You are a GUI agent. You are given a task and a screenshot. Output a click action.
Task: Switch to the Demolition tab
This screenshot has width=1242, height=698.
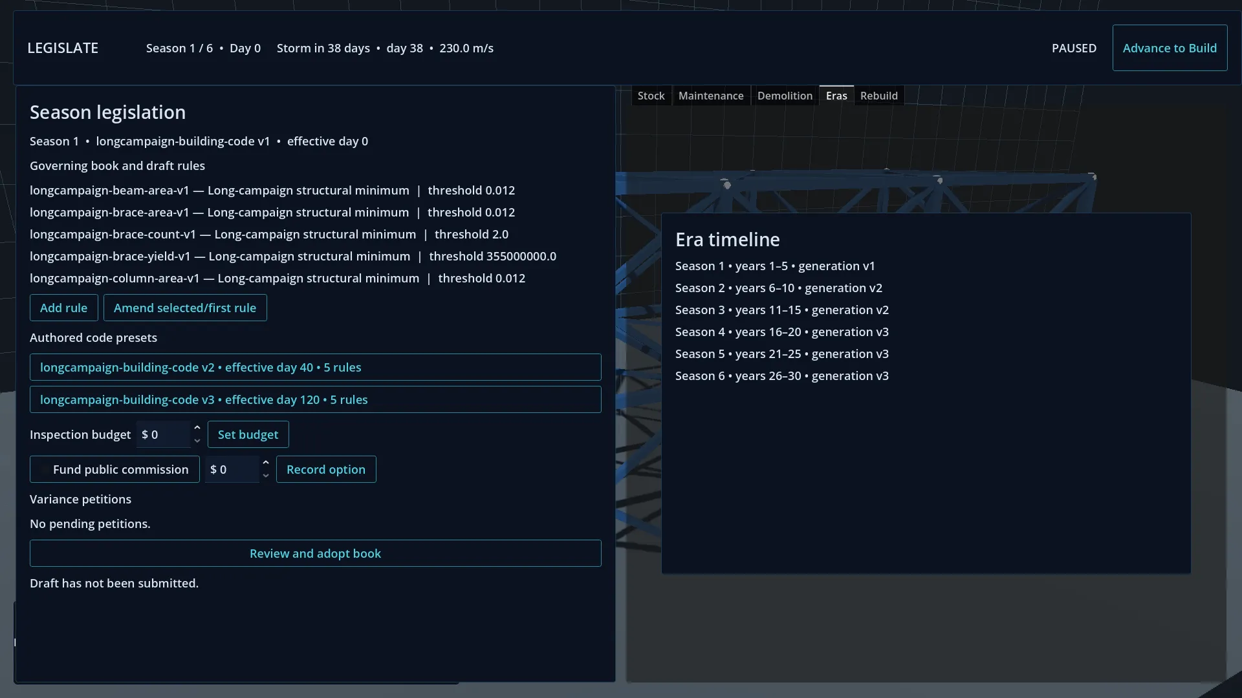coord(785,96)
